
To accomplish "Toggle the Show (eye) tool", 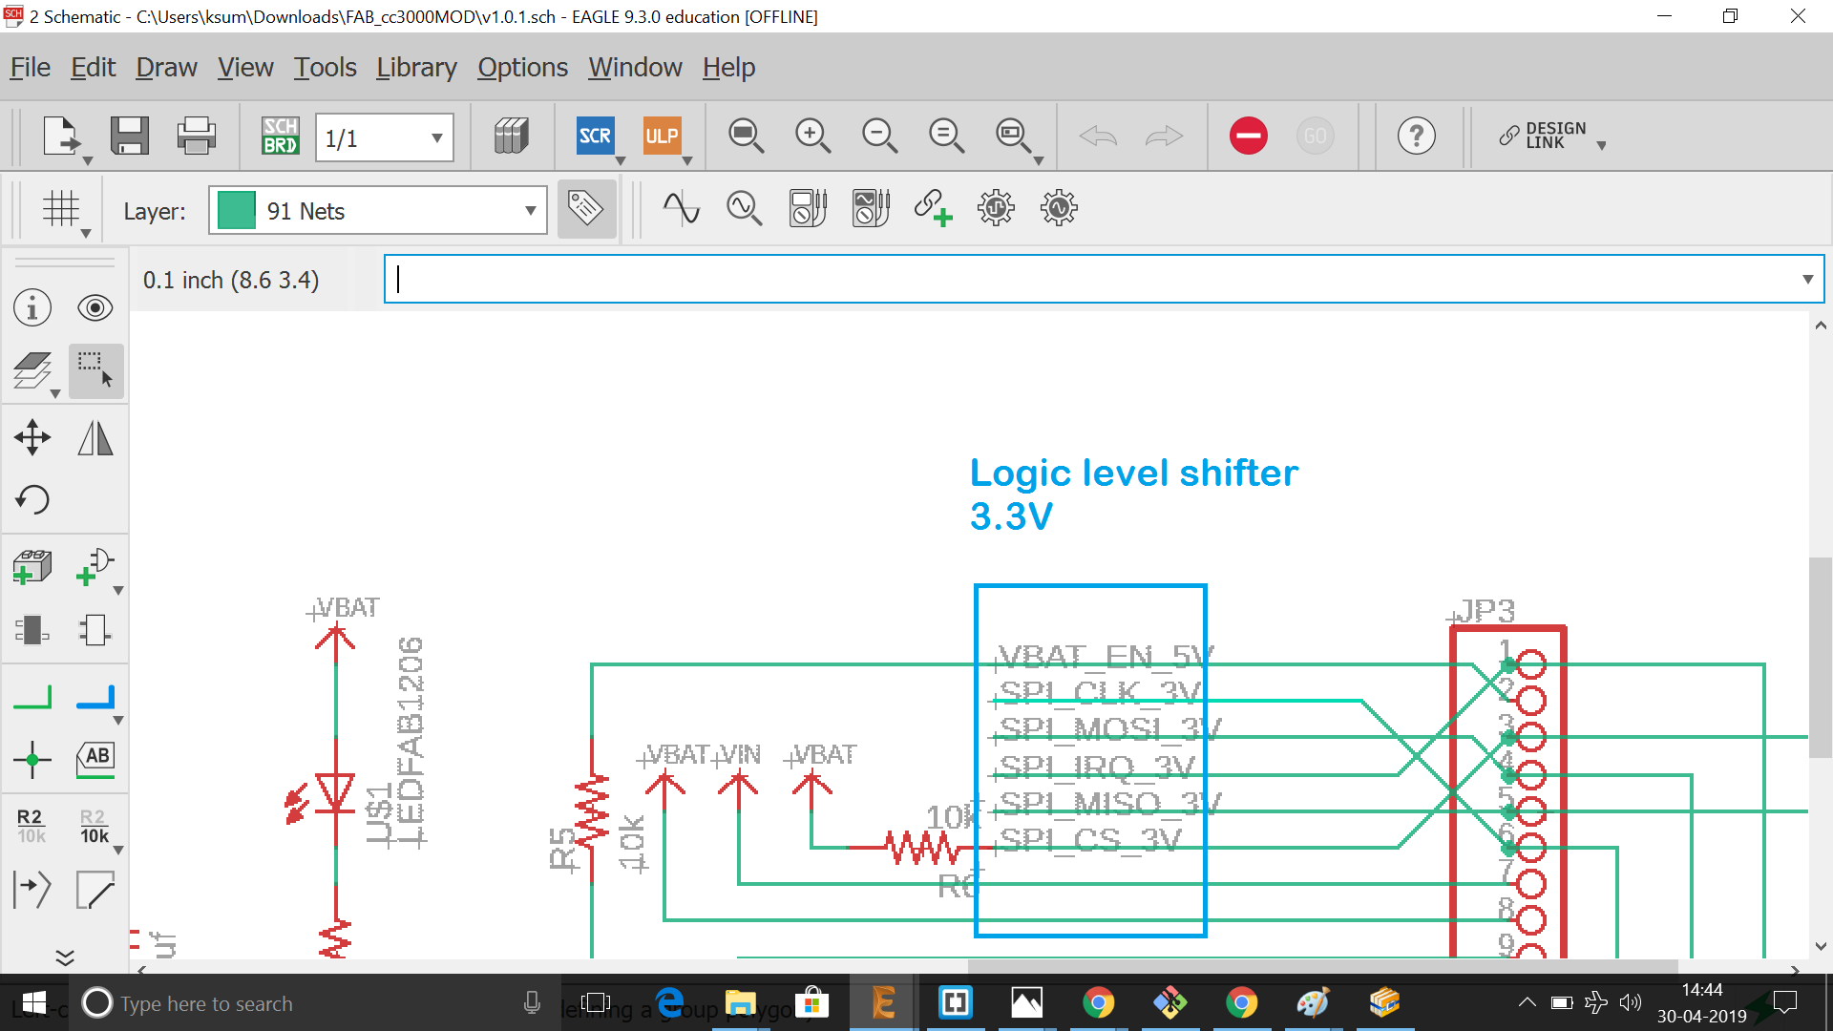I will [95, 308].
